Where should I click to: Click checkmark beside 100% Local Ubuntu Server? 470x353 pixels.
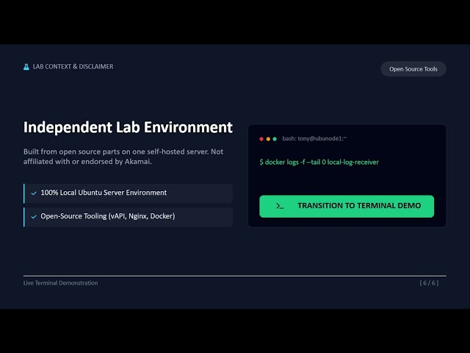pos(34,193)
